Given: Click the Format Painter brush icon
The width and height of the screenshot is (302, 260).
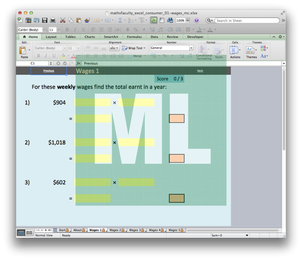Looking at the screenshot, I should [x=87, y=20].
